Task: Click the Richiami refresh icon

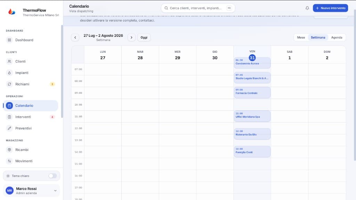Action: coord(9,84)
